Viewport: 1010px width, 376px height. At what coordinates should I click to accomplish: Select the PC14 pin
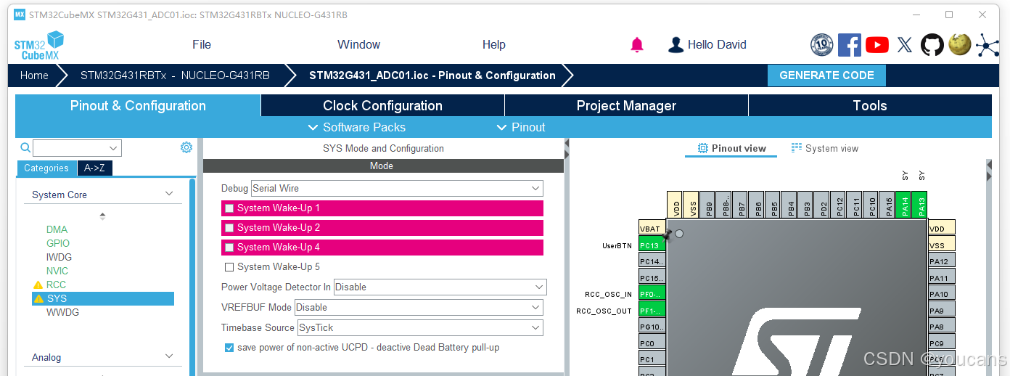652,261
